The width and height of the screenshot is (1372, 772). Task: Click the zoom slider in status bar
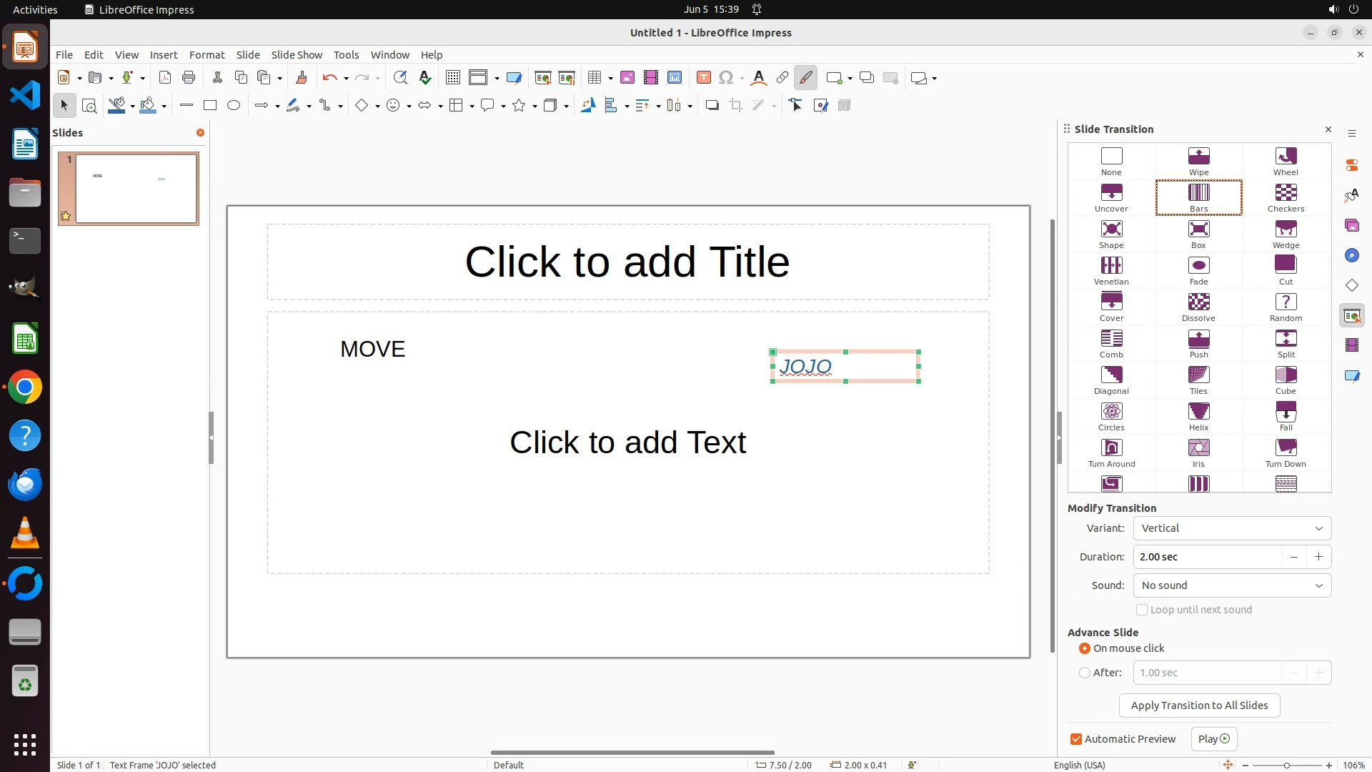point(1286,766)
